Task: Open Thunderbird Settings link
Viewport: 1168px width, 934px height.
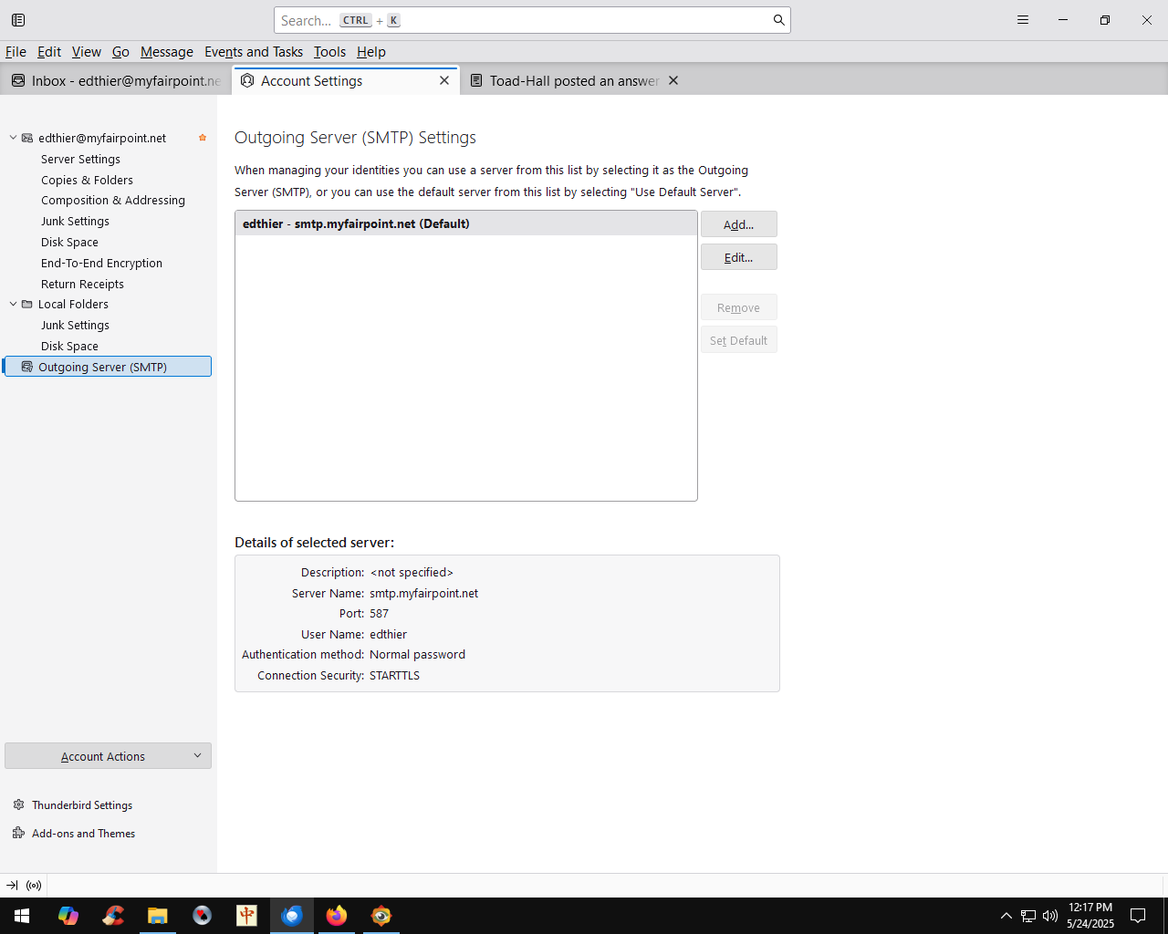Action: 82,805
